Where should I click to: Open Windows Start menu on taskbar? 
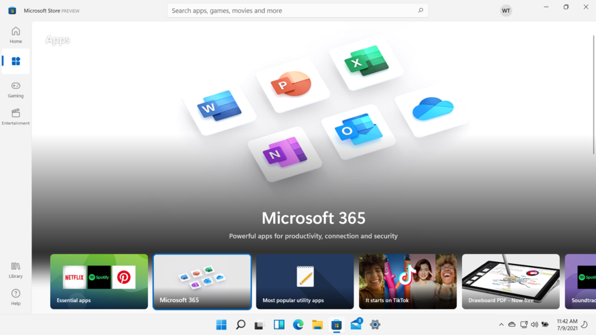[x=221, y=325]
